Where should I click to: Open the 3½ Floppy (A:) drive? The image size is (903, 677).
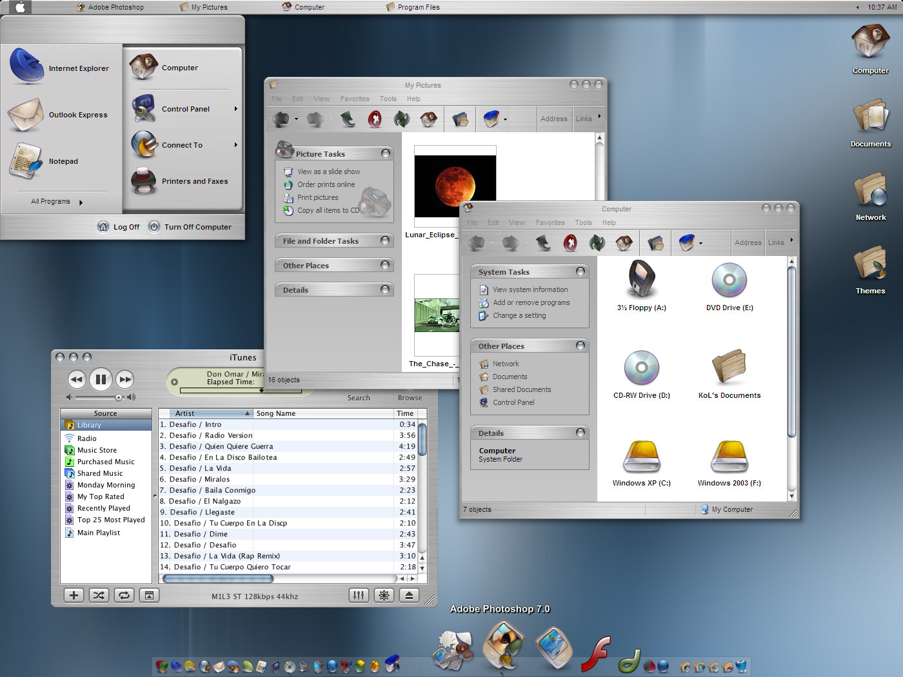(642, 286)
